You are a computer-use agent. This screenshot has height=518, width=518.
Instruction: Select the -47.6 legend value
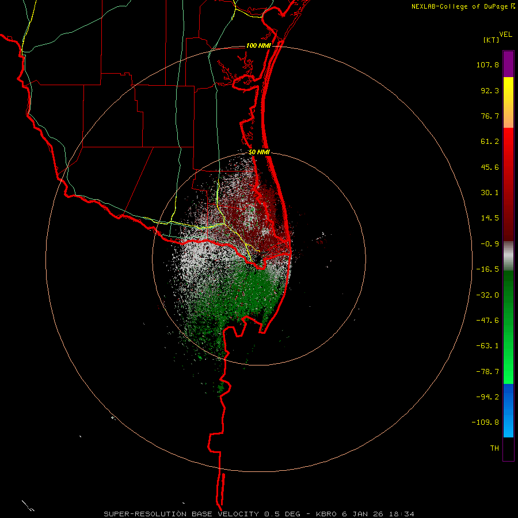click(x=487, y=321)
